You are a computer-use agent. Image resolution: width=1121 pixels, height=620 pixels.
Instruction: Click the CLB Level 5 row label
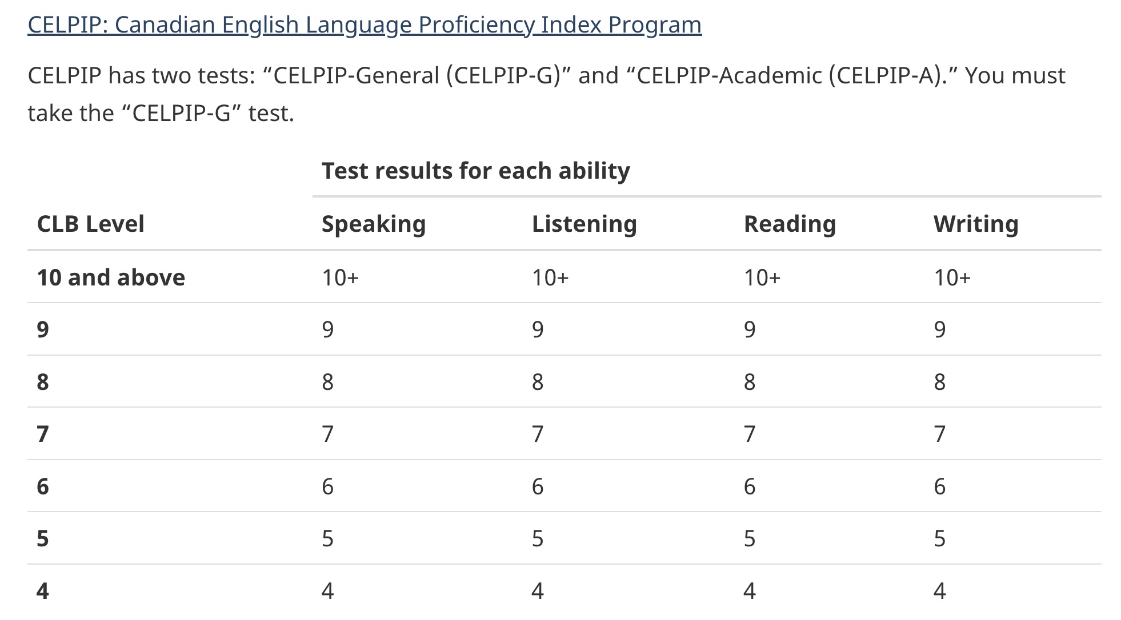[43, 539]
